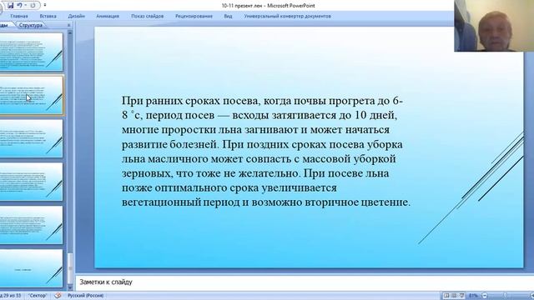Select the fourth visible slide thumbnail
The width and height of the screenshot is (534, 300).
coord(31,182)
